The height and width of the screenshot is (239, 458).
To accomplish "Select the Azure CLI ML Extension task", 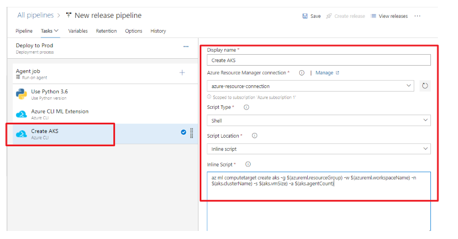I will tap(105, 114).
